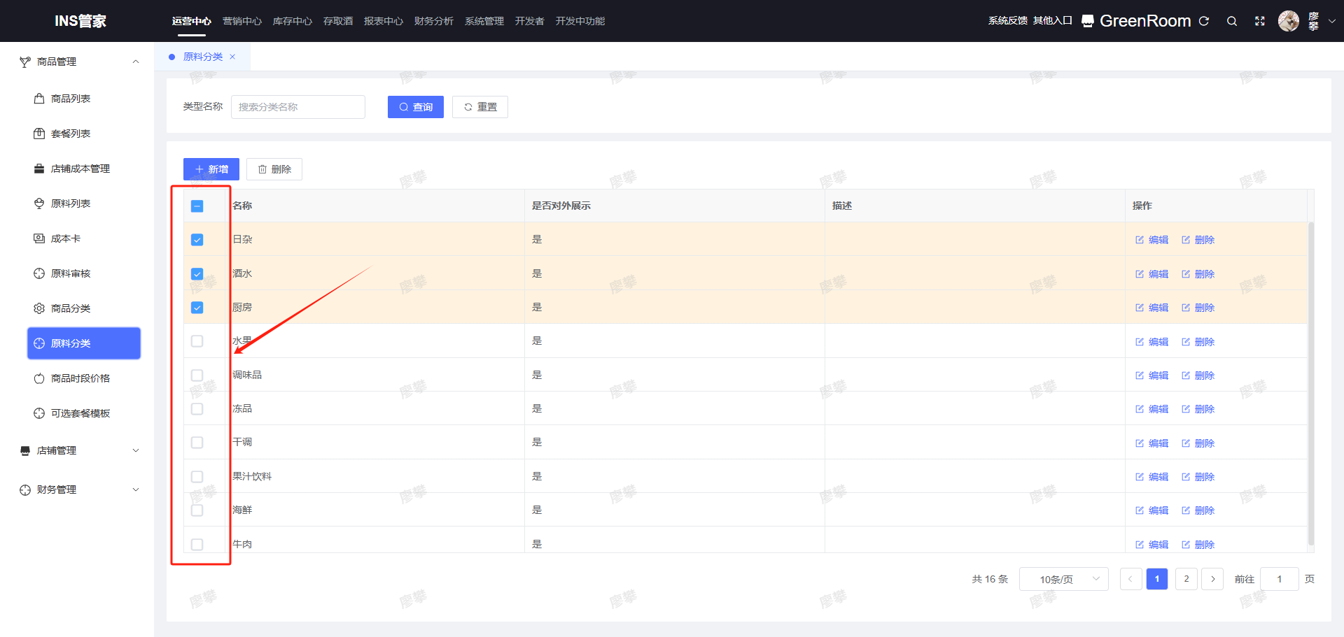Click the 店铺成本管理 briefcase icon
Viewport: 1344px width, 637px height.
[39, 169]
